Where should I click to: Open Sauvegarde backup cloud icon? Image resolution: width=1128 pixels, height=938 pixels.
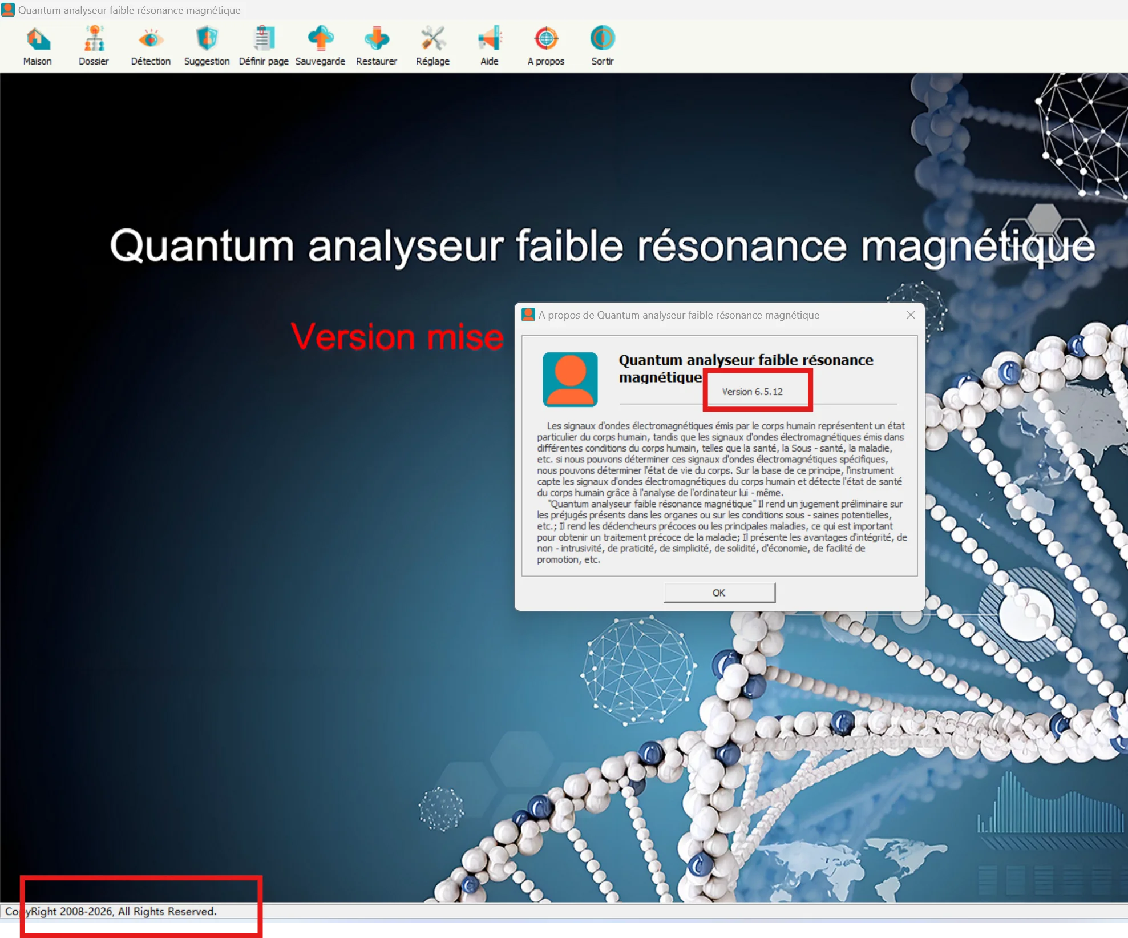coord(320,39)
